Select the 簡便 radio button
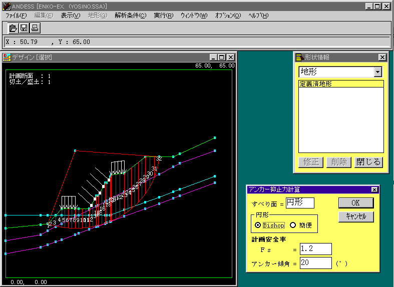The image size is (394, 287). point(293,225)
